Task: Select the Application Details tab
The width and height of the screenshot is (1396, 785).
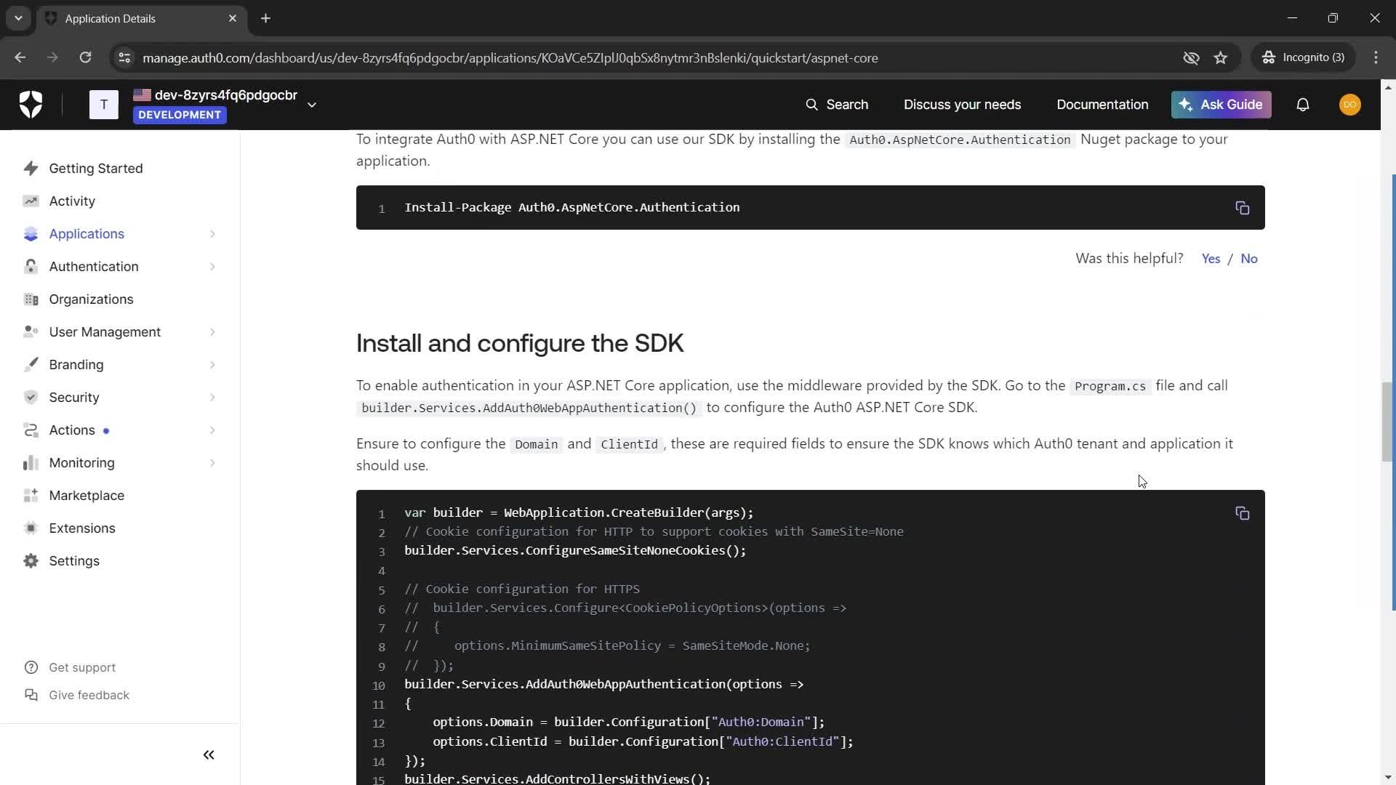Action: click(x=142, y=18)
